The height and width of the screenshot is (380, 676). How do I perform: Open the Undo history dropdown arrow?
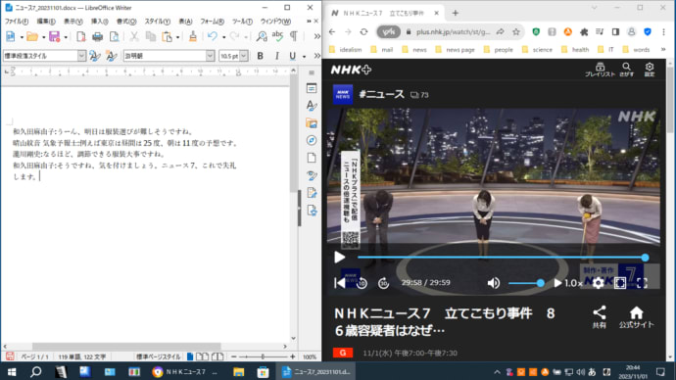pos(223,37)
